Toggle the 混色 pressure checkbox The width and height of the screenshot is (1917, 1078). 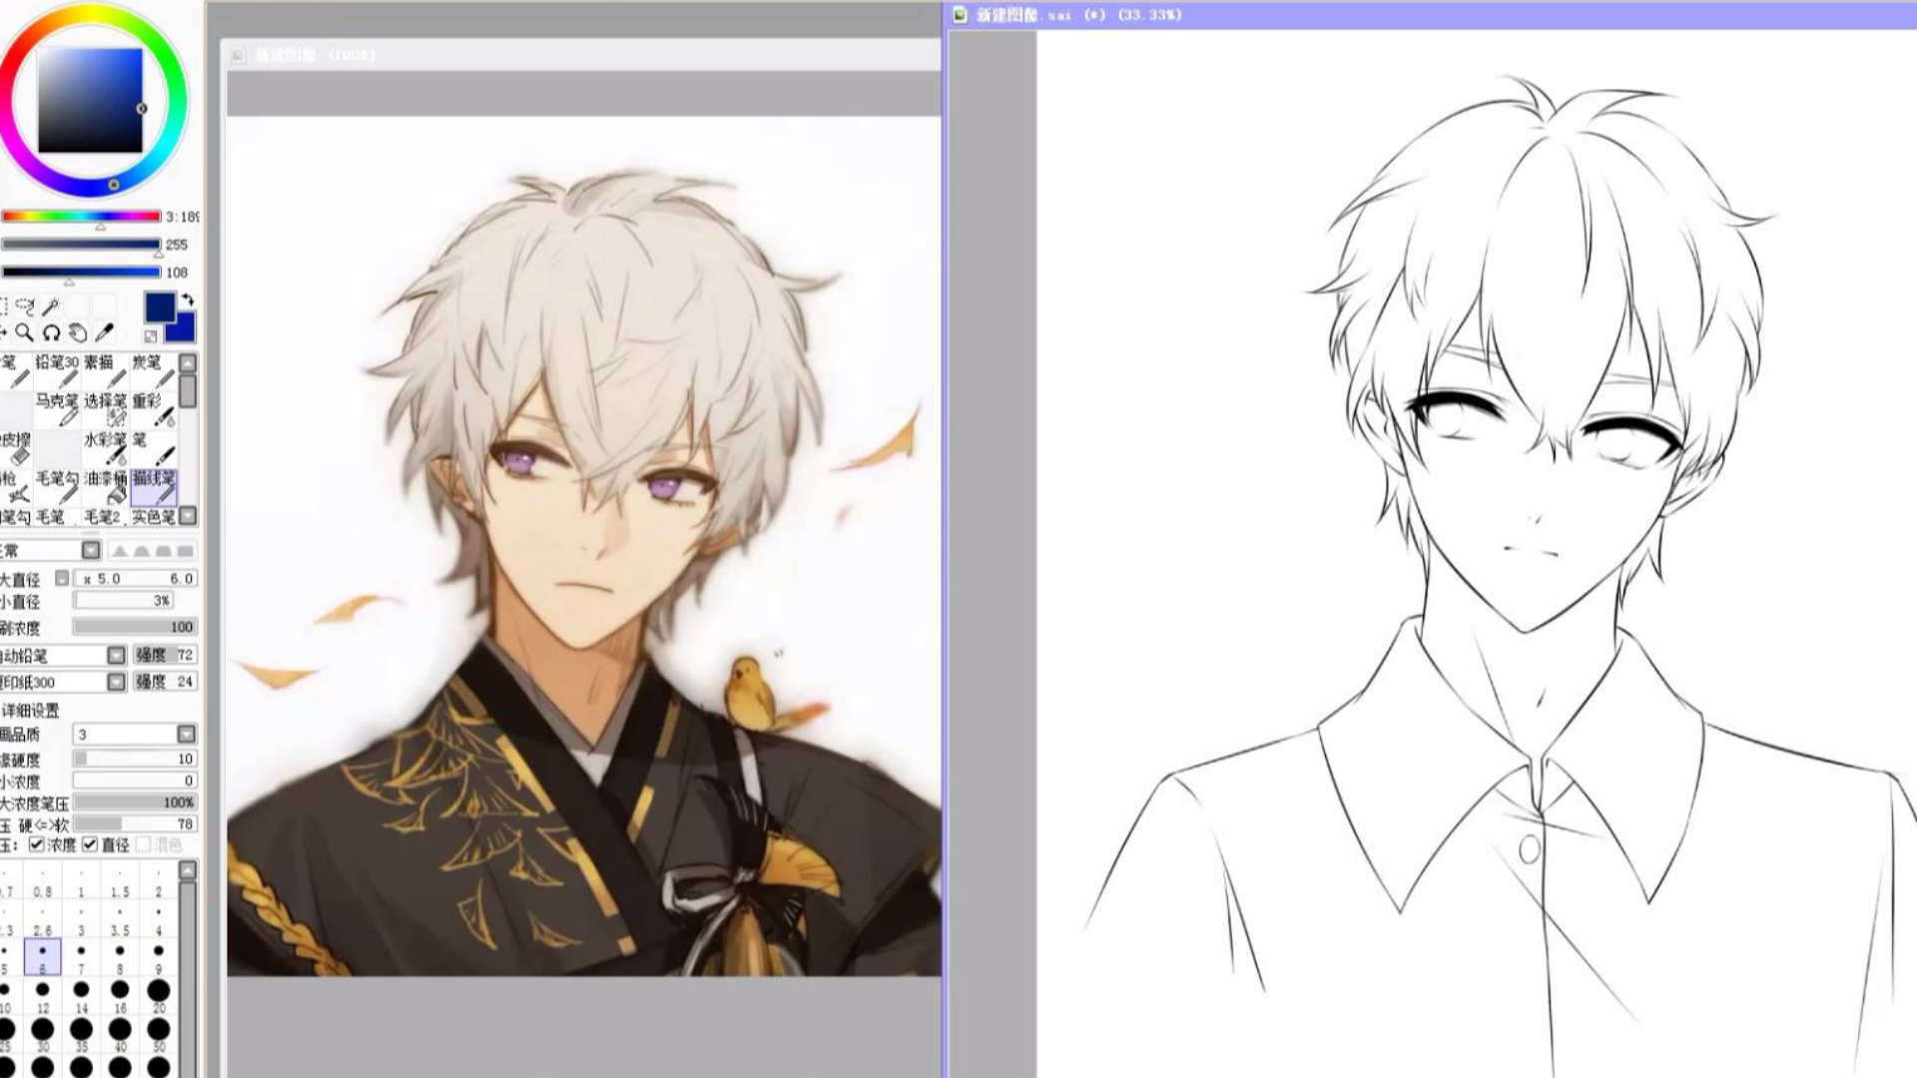pos(143,844)
